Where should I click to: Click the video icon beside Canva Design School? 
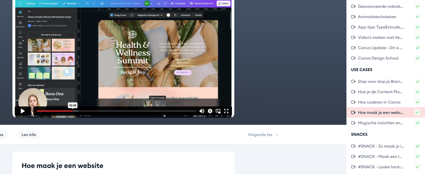point(353,58)
